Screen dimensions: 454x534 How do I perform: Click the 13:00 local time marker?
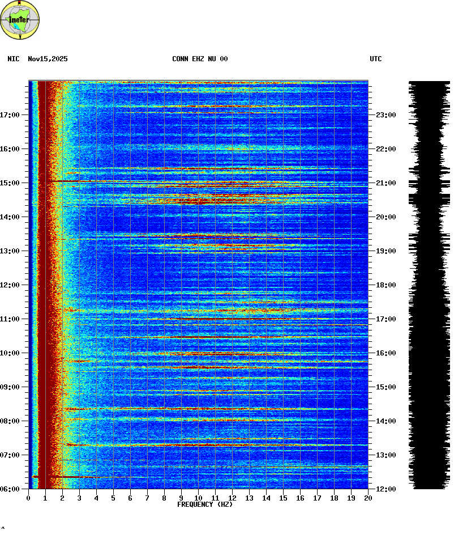click(10, 251)
